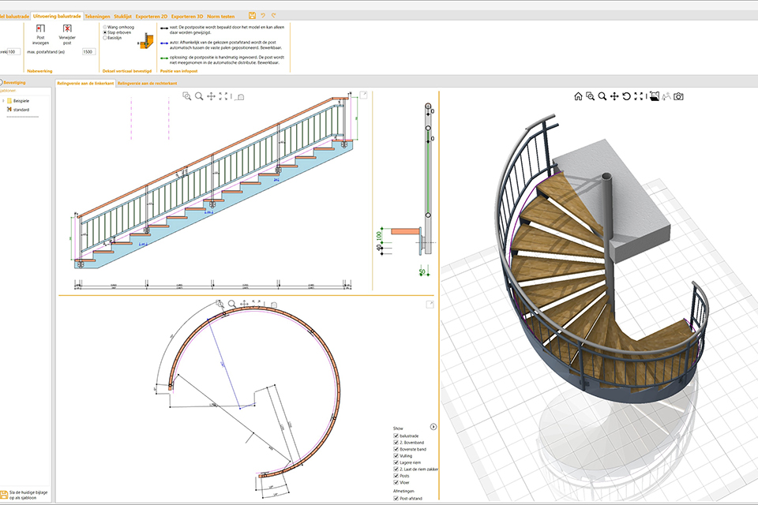
Task: Maximize the plan view pane via corner icon
Action: pyautogui.click(x=430, y=305)
